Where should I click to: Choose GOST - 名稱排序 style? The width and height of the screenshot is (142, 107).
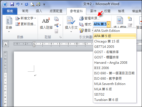[115, 52]
